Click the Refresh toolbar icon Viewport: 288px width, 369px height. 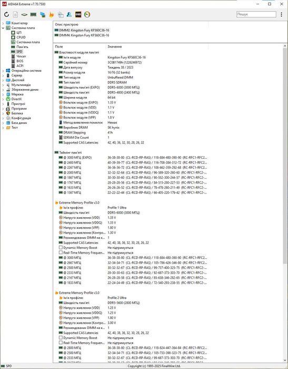pyautogui.click(x=7, y=15)
